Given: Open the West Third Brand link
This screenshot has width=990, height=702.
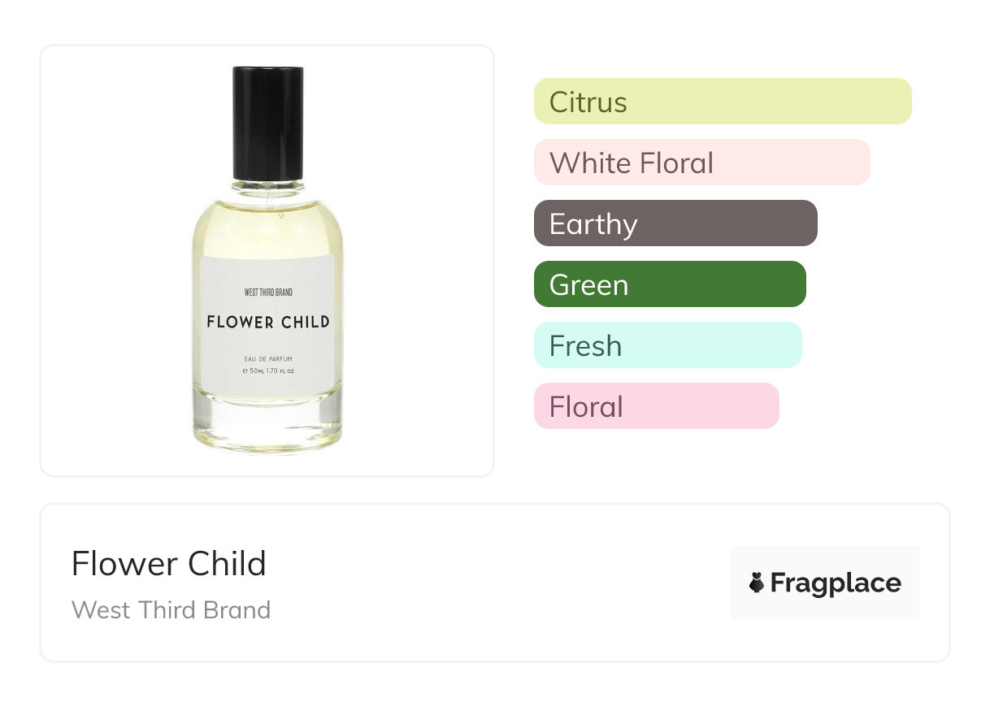Looking at the screenshot, I should (x=171, y=609).
